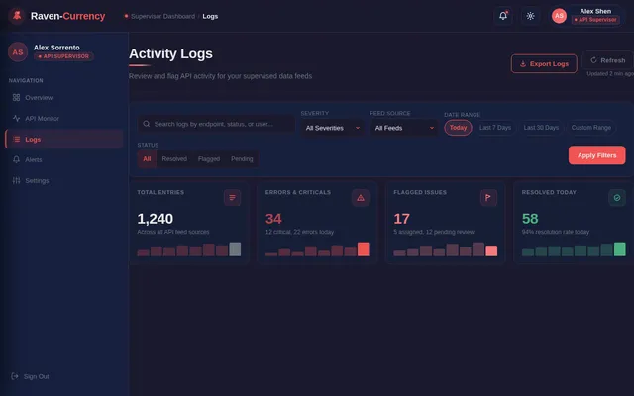Select the Today date range option
Image resolution: width=634 pixels, height=396 pixels.
[458, 128]
